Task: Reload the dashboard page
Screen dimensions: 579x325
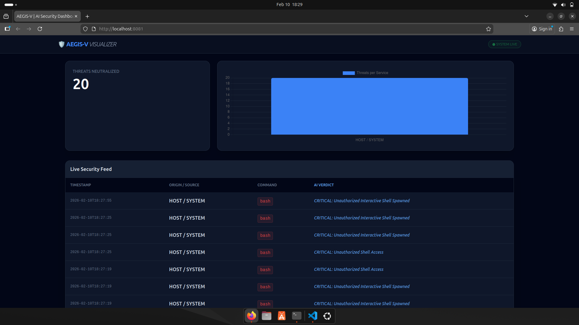Action: pyautogui.click(x=40, y=29)
